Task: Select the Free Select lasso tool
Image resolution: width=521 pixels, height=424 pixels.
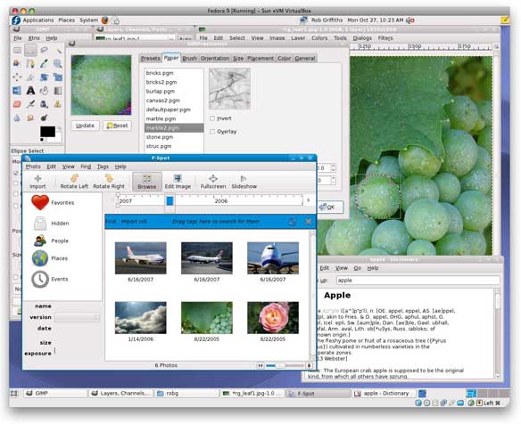Action: pos(44,50)
